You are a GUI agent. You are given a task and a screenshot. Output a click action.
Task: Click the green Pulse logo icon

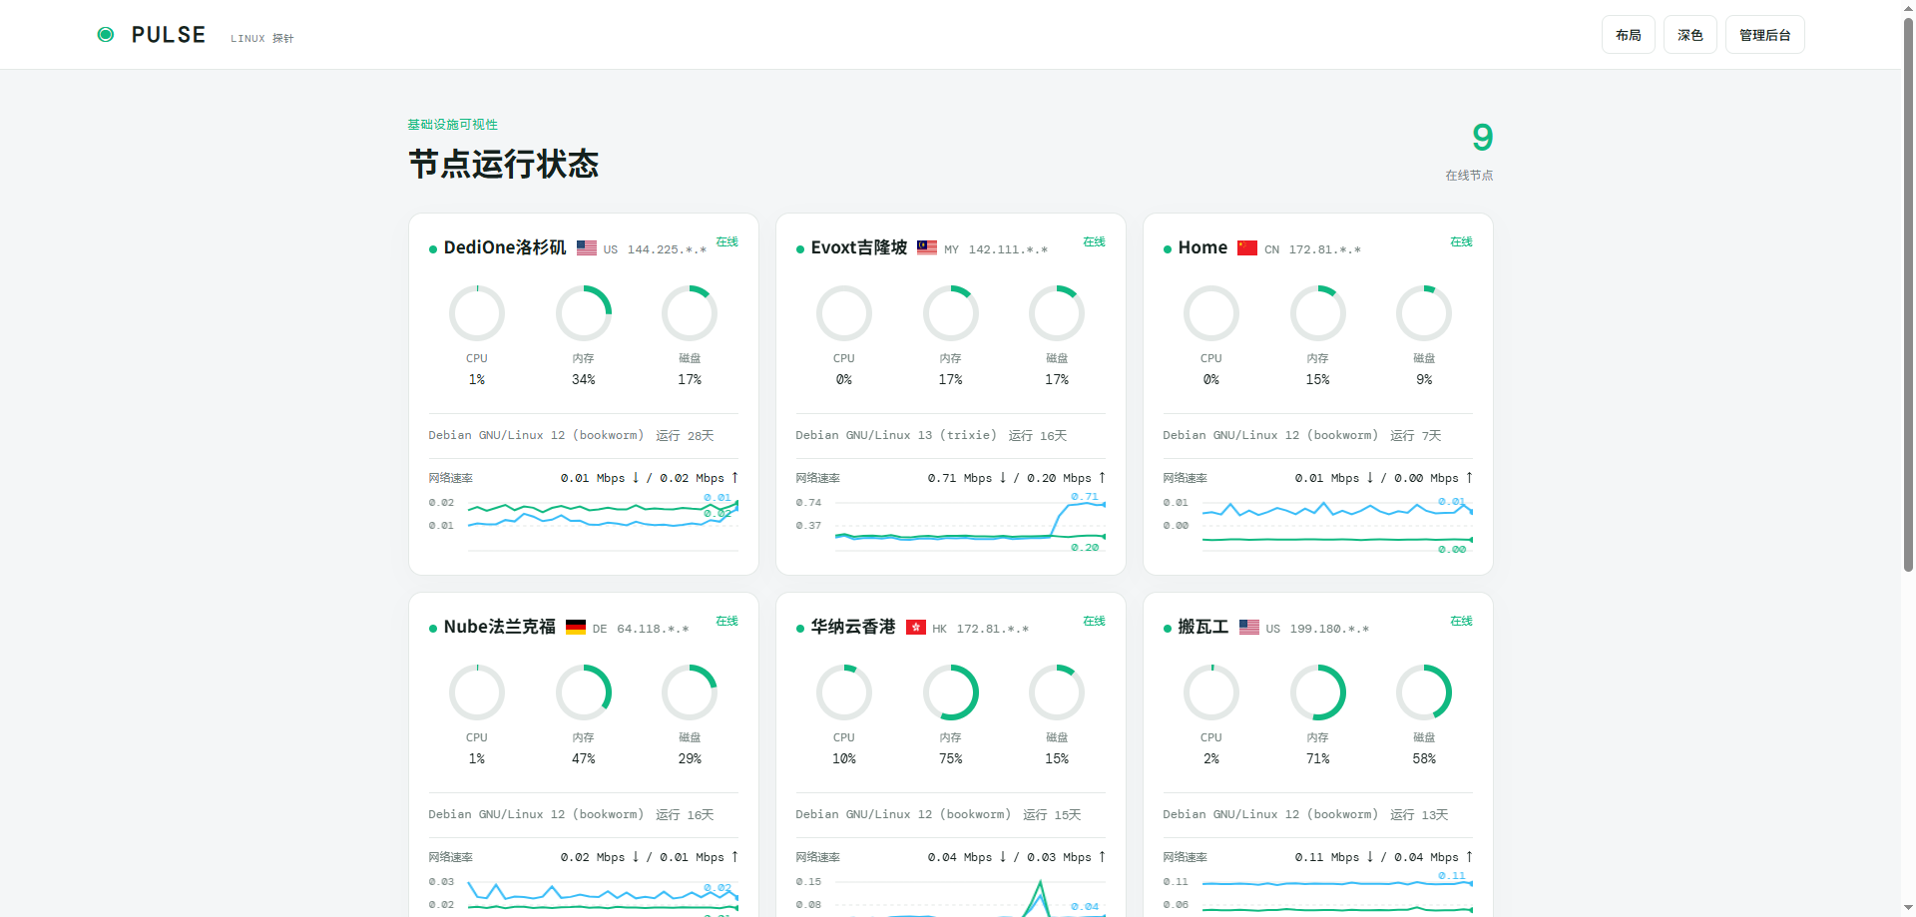point(105,35)
